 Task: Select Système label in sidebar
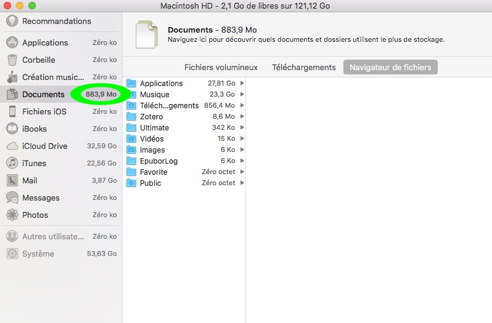38,254
